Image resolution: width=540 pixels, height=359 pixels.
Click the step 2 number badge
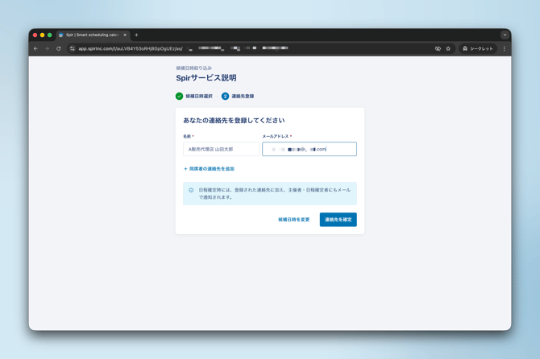pos(225,96)
